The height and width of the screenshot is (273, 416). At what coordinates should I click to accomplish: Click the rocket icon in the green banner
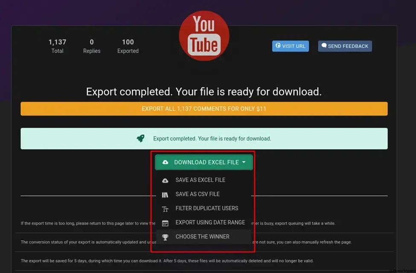pos(141,138)
